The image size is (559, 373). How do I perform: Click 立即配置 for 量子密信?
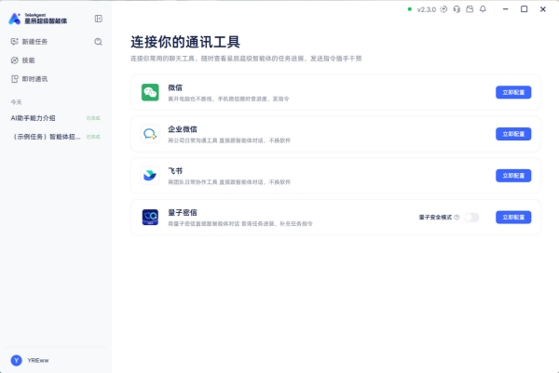[513, 217]
